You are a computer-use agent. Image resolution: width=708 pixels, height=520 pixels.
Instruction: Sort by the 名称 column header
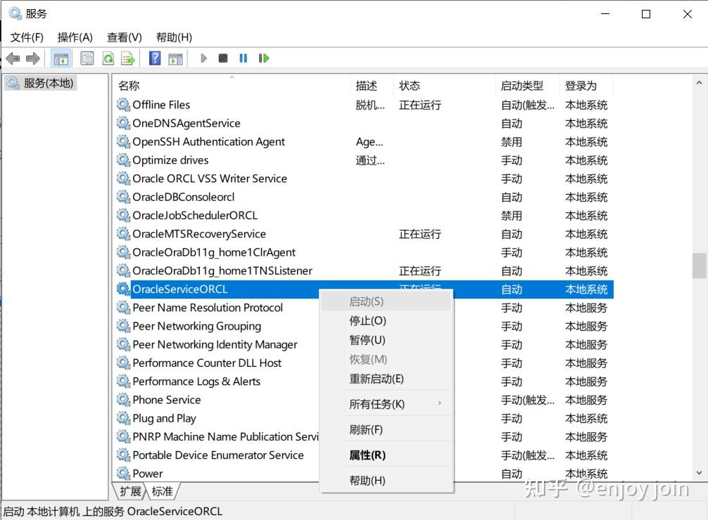(x=232, y=86)
